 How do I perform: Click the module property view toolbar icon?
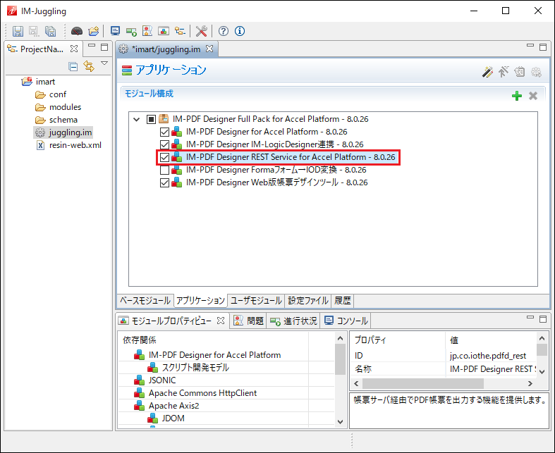tap(164, 31)
